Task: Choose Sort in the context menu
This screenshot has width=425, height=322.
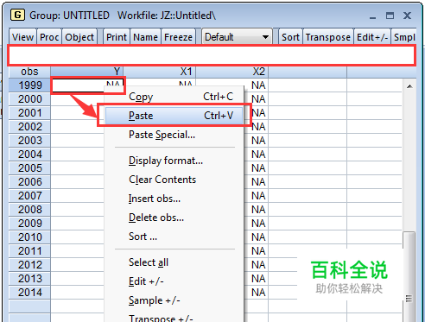Action: [x=174, y=237]
